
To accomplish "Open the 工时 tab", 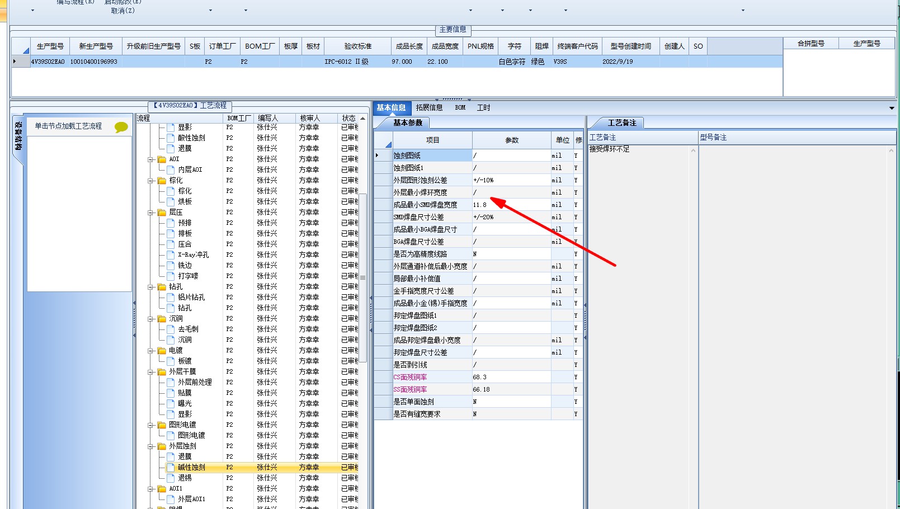I will [483, 108].
